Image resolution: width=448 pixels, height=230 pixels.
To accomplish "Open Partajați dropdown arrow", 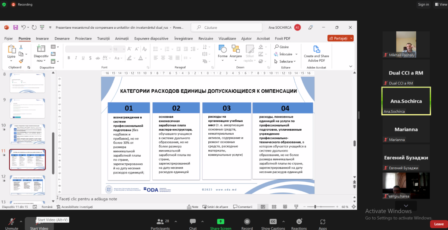I will pos(351,38).
